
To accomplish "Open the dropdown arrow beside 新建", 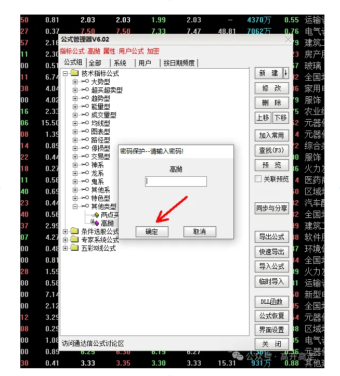I will (x=286, y=73).
